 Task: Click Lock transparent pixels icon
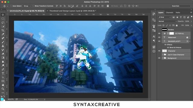click(x=163, y=25)
